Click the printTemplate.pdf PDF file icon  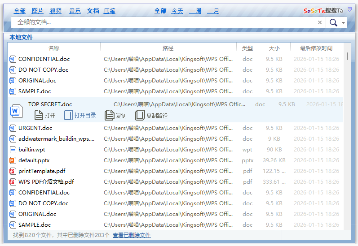(x=13, y=171)
